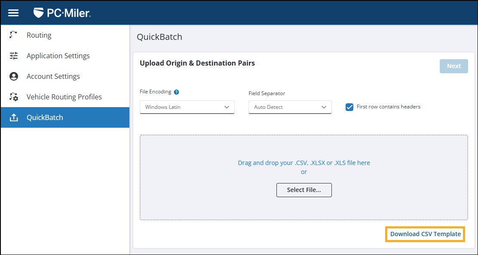478x255 pixels.
Task: Open Vehicle Routing Profiles from sidebar
Action: pyautogui.click(x=64, y=96)
